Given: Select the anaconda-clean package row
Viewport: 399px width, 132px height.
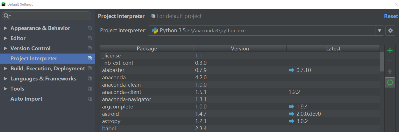Looking at the screenshot, I should (x=240, y=85).
